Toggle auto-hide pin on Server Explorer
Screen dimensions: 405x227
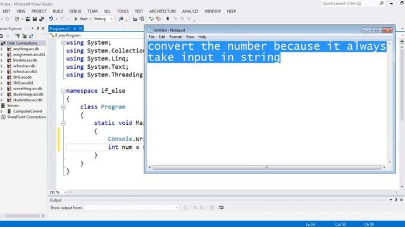click(38, 28)
